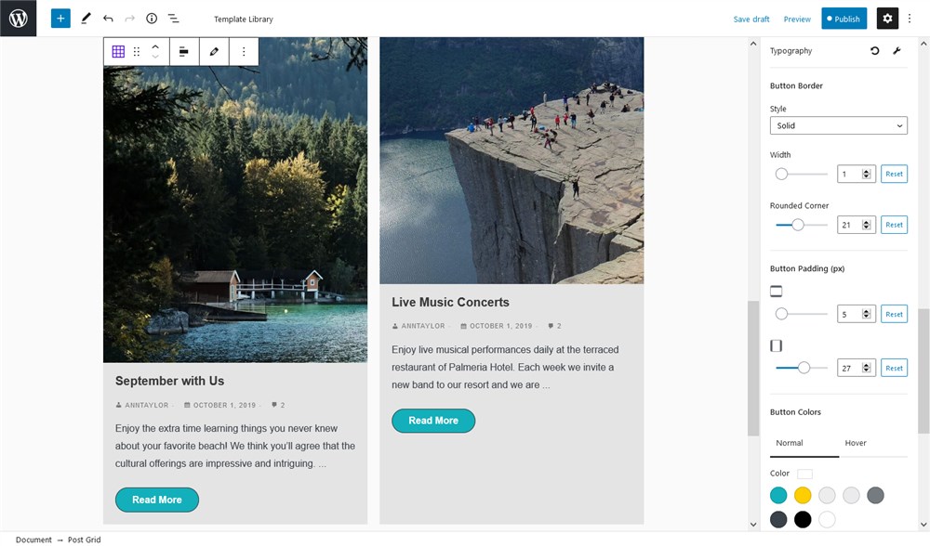Image resolution: width=930 pixels, height=546 pixels.
Task: Pick the yellow color swatch
Action: click(x=803, y=495)
